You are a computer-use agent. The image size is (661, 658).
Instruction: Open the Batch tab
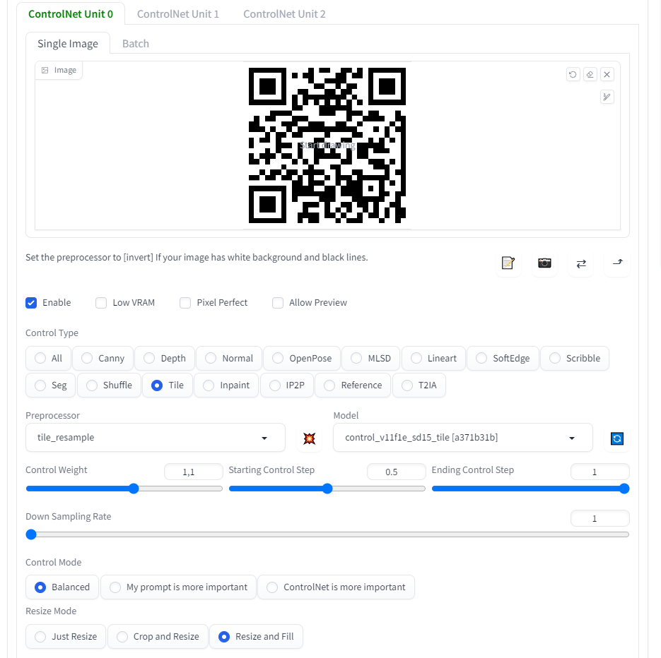click(x=135, y=44)
